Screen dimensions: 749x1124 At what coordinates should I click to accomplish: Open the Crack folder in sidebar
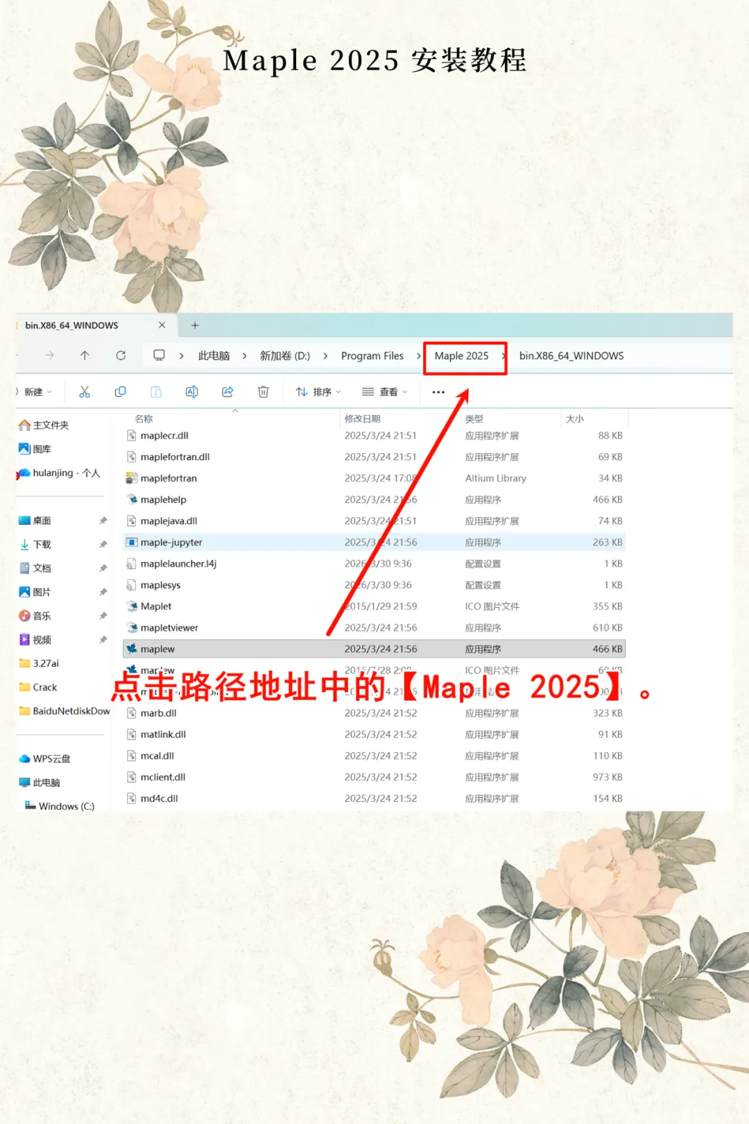[x=38, y=688]
